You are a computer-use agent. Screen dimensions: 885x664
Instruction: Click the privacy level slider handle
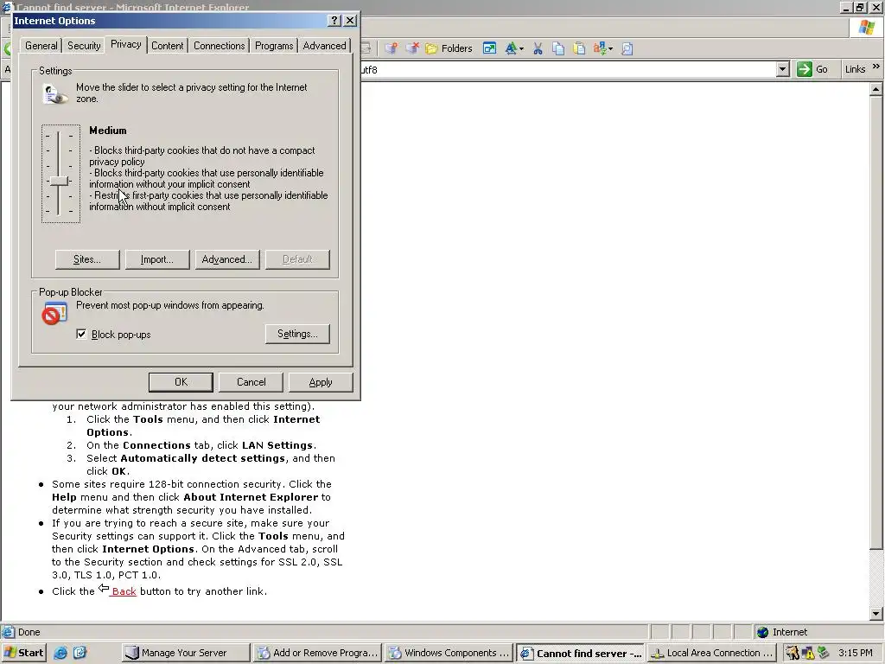pyautogui.click(x=59, y=181)
